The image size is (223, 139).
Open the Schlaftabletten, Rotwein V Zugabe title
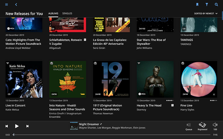point(66,42)
